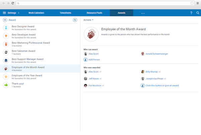Click the Billy Murray laureate link
This screenshot has height=135, width=201.
(151, 72)
